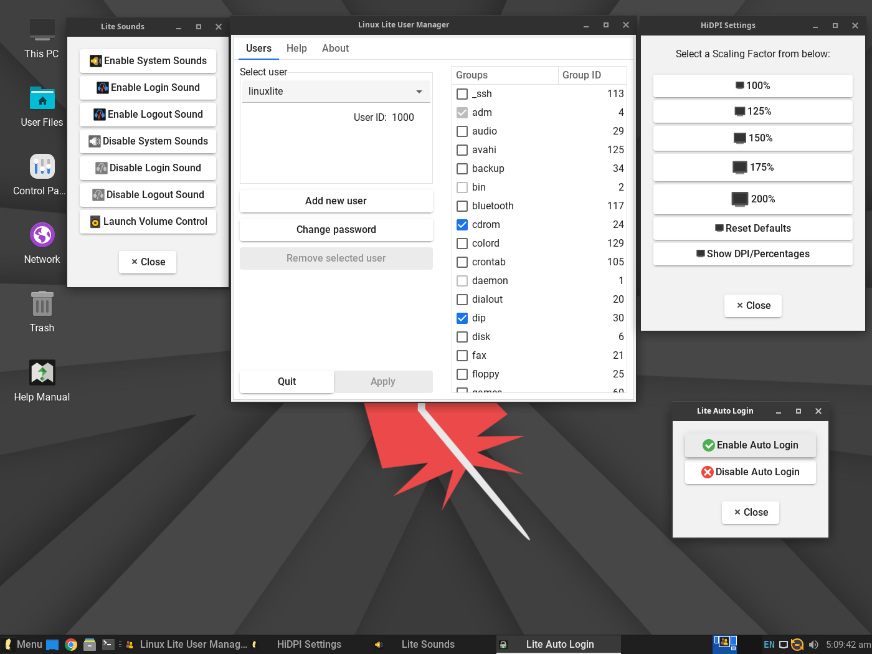Launch Volume Control from Lite Sounds

[x=148, y=222]
